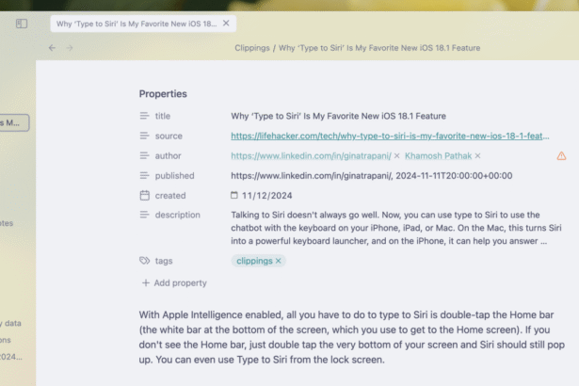This screenshot has width=579, height=386.
Task: Click the title property type icon
Action: pyautogui.click(x=144, y=116)
